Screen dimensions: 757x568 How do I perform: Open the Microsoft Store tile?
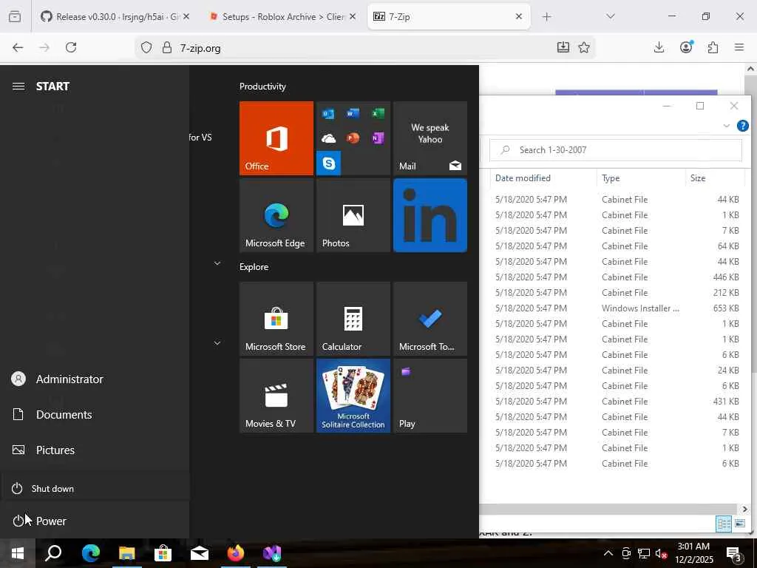[276, 319]
